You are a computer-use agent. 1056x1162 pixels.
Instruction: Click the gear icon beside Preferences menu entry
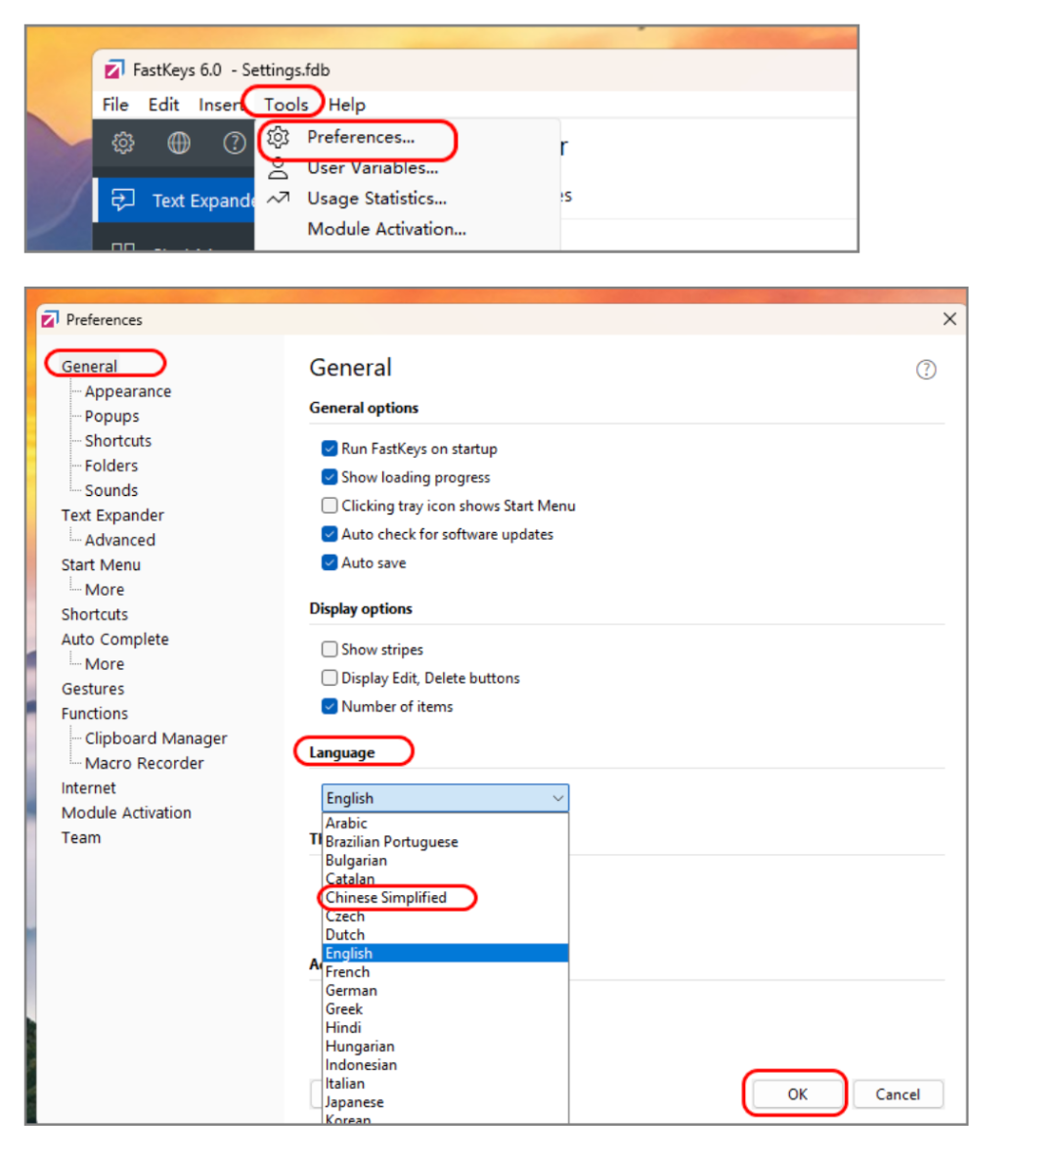coord(278,137)
